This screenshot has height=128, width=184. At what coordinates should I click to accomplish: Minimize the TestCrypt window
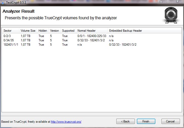(x=161, y=2)
